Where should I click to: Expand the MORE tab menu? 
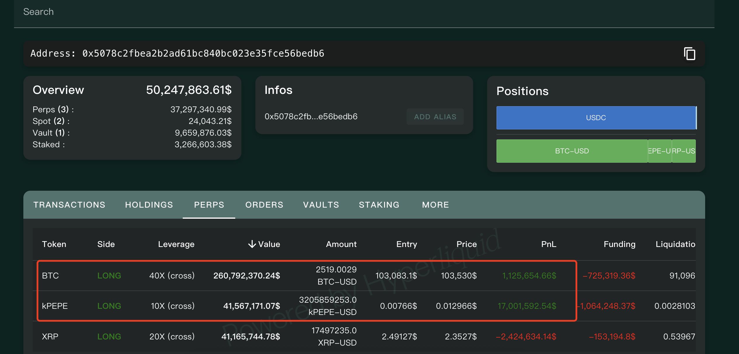(x=435, y=205)
